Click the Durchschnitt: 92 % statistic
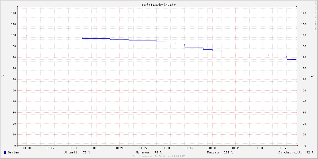This screenshot has height=159, width=318. pyautogui.click(x=296, y=152)
